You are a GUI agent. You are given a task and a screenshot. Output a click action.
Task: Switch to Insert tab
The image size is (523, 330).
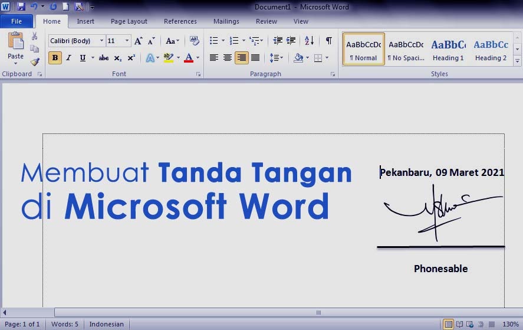[x=85, y=21]
